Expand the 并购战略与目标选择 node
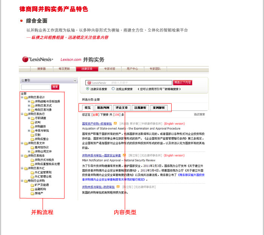264x235 pixels. (x=29, y=101)
